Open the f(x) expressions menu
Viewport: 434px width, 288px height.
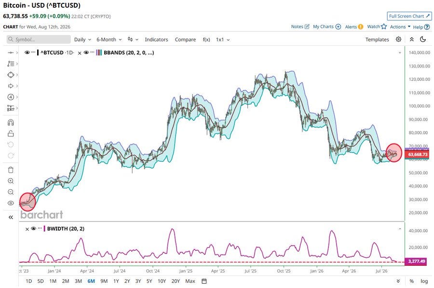point(206,39)
